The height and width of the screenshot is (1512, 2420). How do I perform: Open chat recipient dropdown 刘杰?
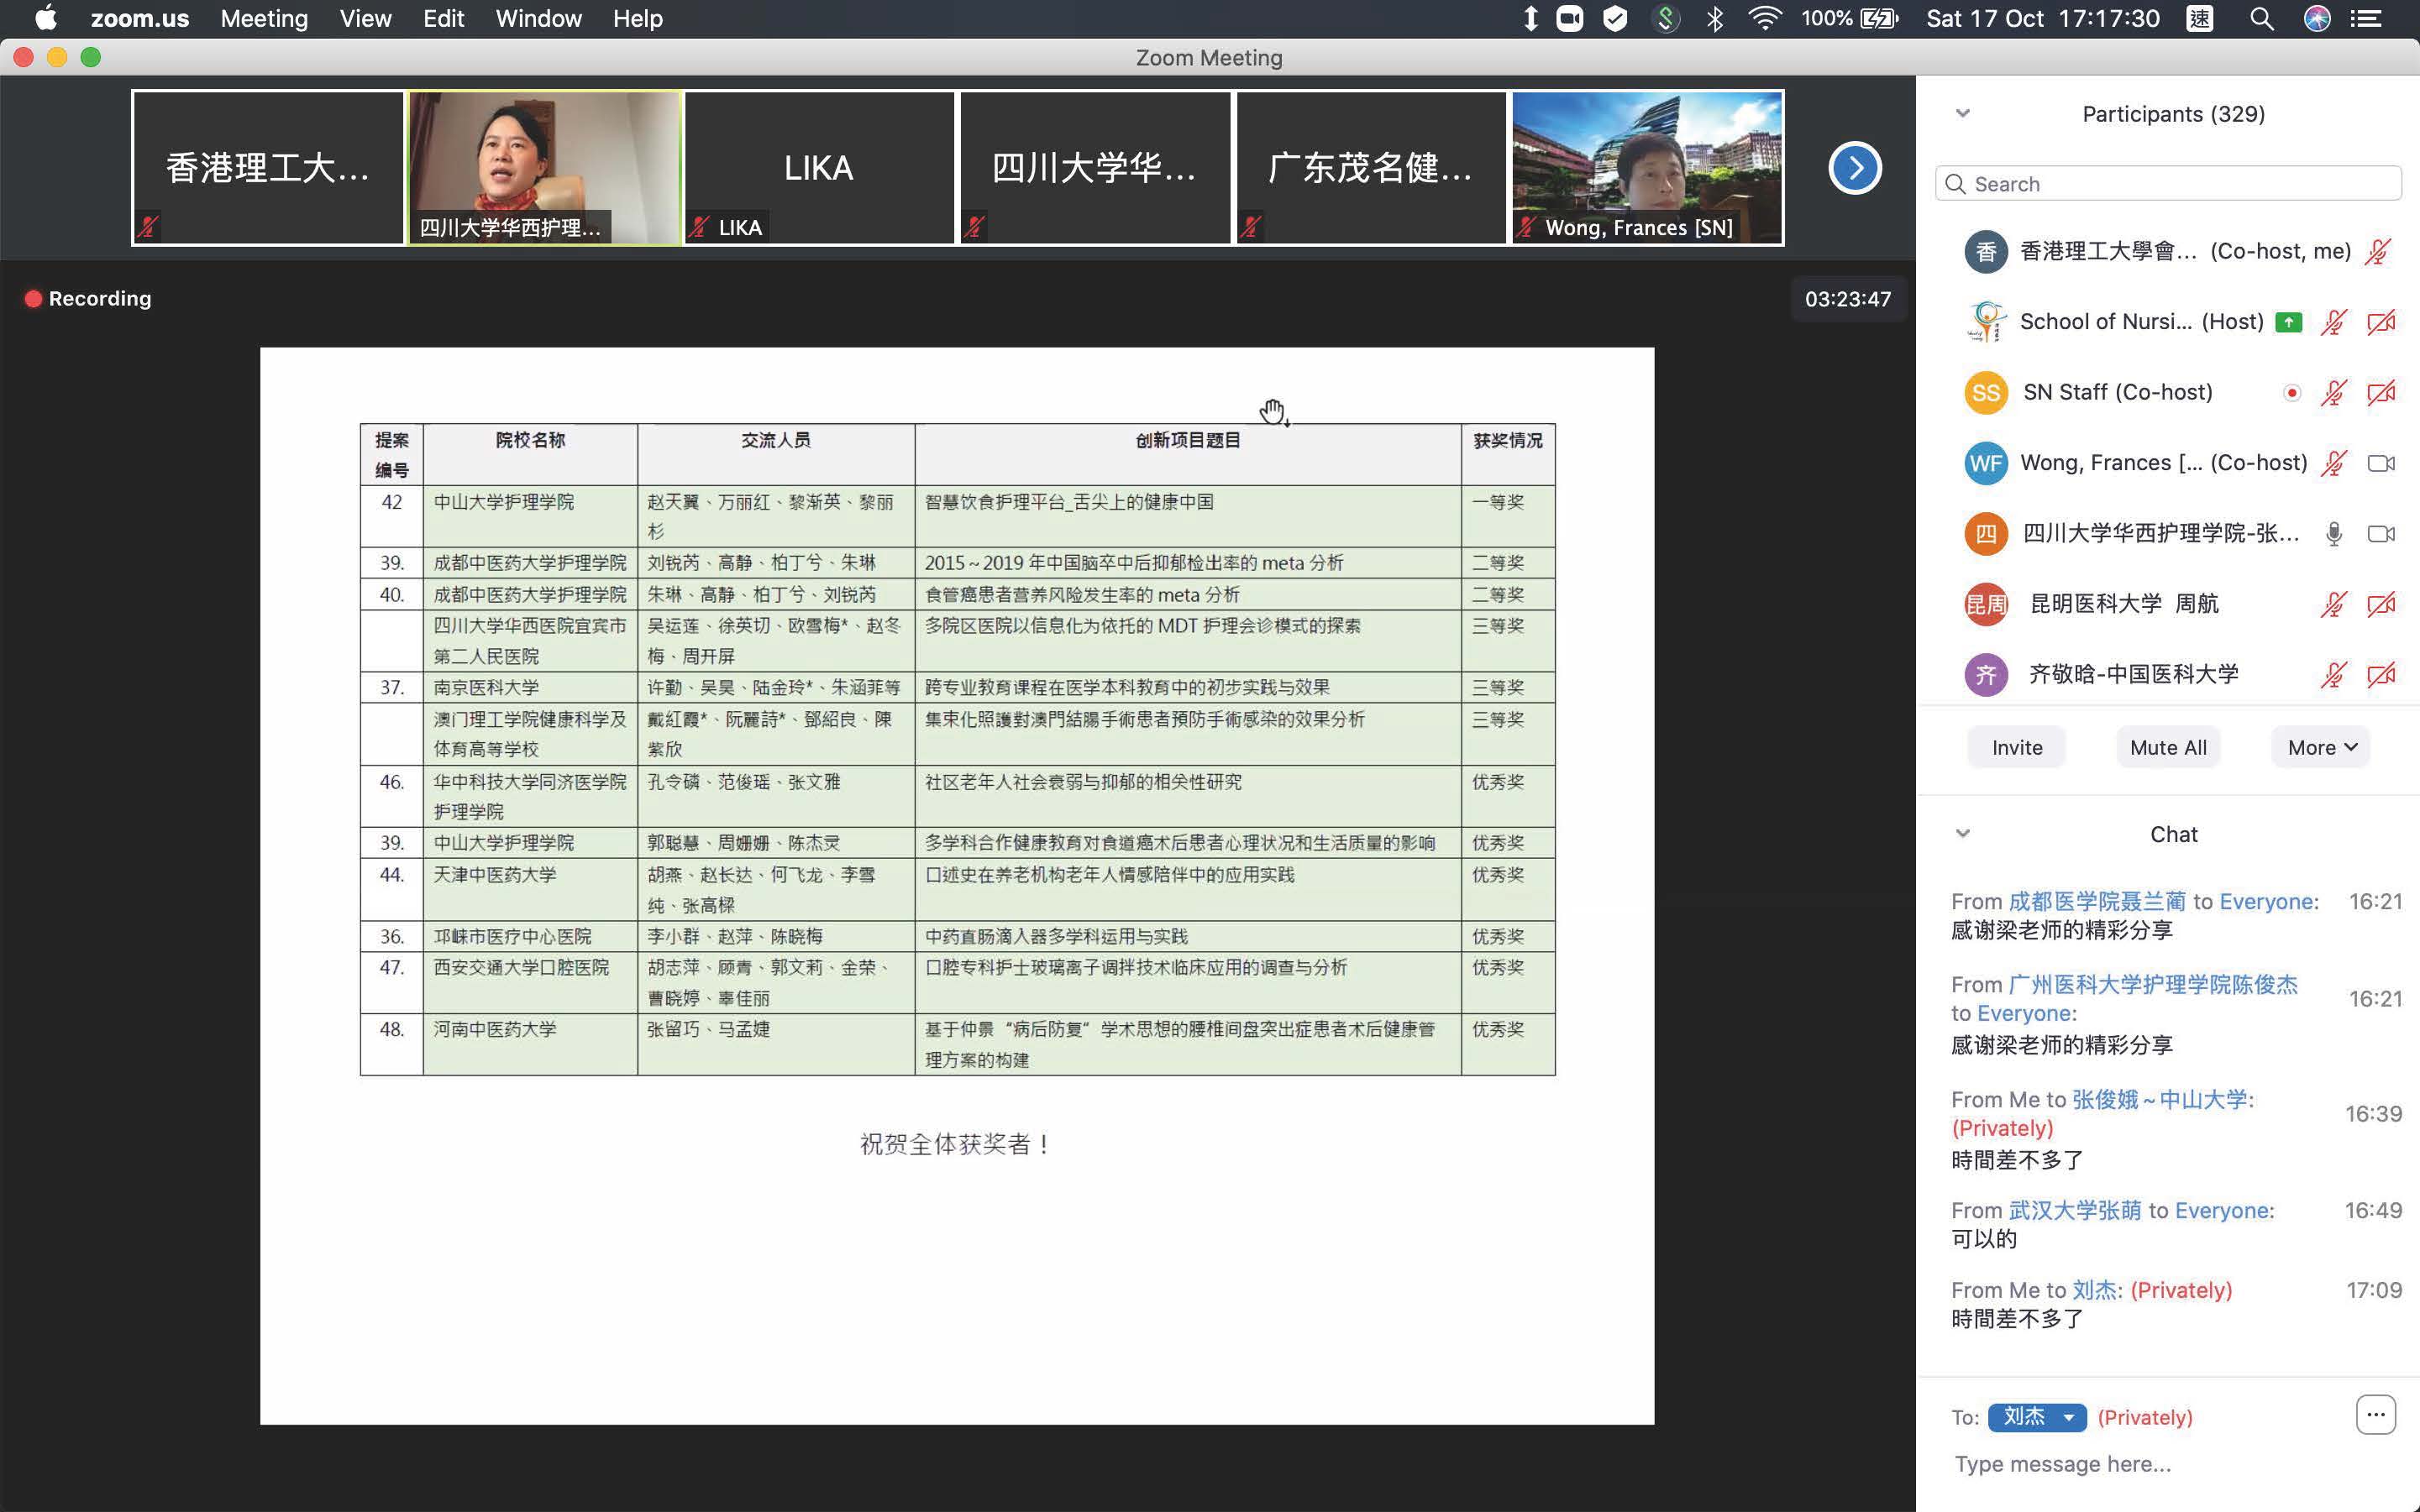pyautogui.click(x=2036, y=1417)
